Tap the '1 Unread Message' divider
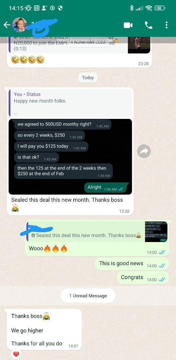This screenshot has height=360, width=176. [88, 296]
